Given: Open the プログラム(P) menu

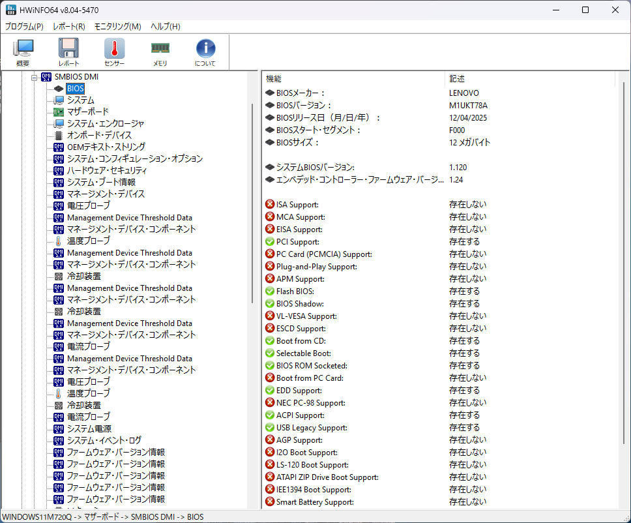Looking at the screenshot, I should tap(23, 27).
